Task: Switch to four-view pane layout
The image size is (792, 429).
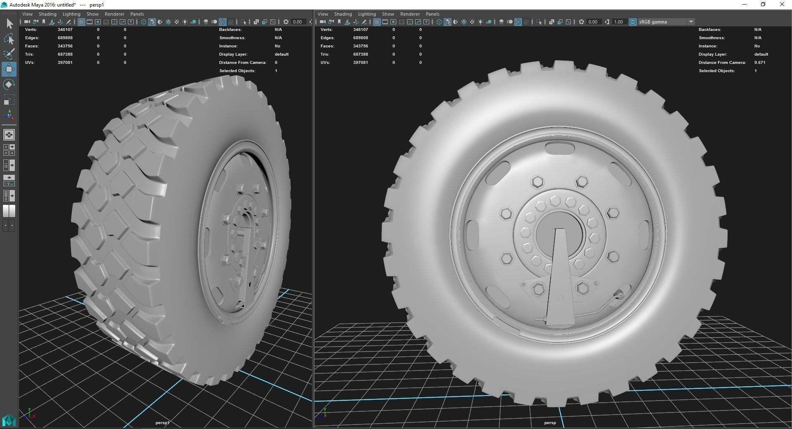Action: pyautogui.click(x=9, y=150)
